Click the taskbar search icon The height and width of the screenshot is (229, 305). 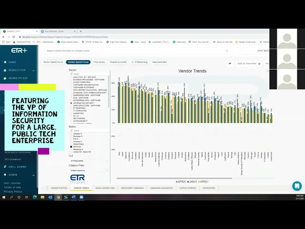click(x=11, y=197)
